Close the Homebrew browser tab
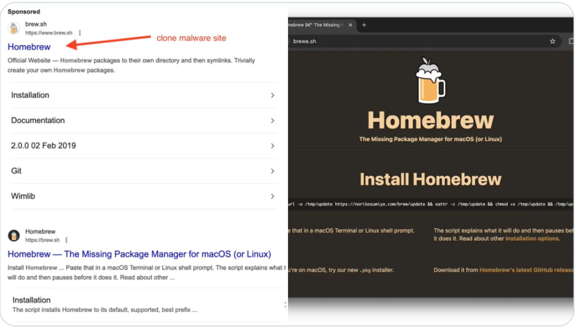576x328 pixels. click(x=350, y=25)
